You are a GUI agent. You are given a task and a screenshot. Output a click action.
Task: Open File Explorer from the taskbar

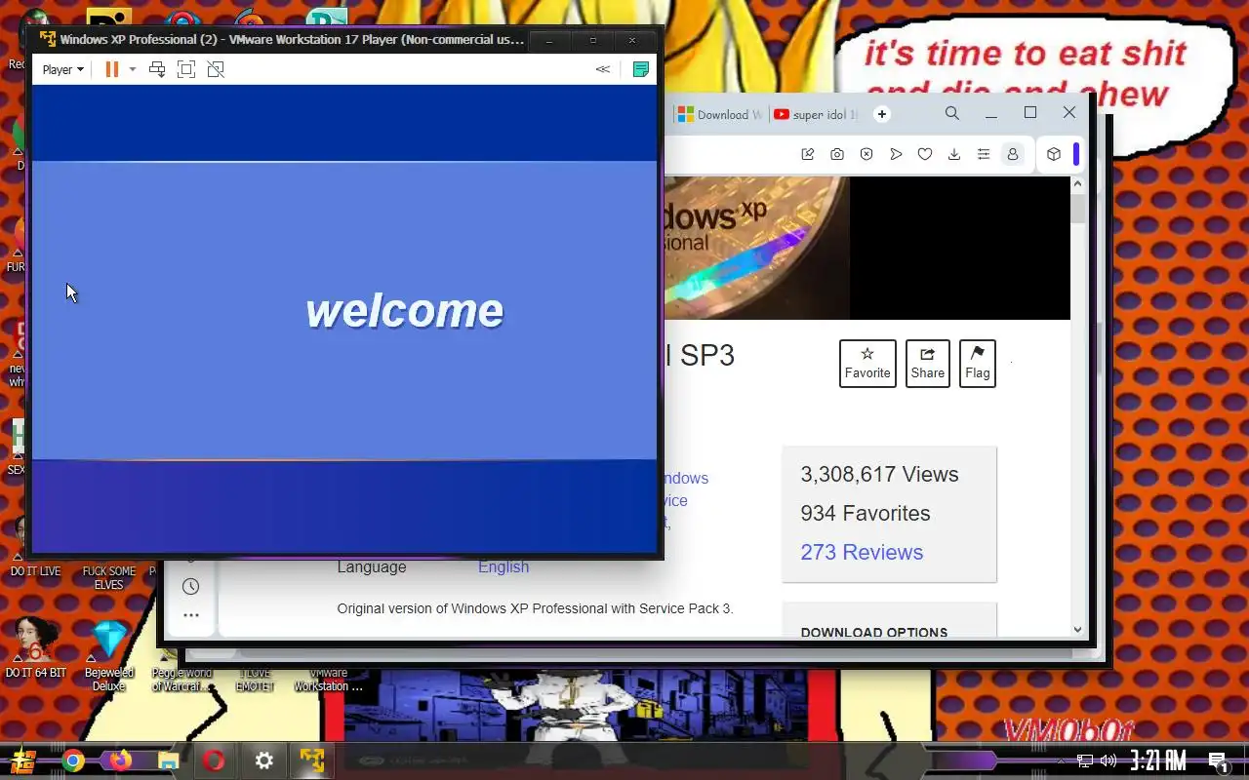click(168, 760)
